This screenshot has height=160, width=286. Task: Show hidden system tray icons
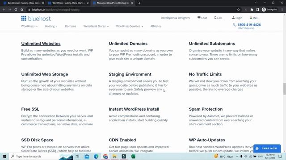tap(237, 156)
